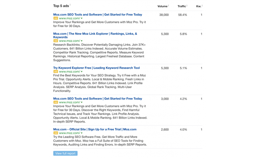Click Ad badge under Try Keyword Explorer Free
The width and height of the screenshot is (256, 160).
pyautogui.click(x=56, y=72)
